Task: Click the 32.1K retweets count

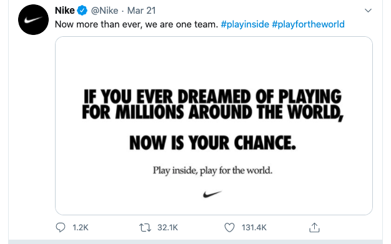Action: tap(167, 228)
